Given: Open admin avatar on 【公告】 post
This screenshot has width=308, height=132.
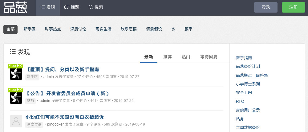Looking at the screenshot, I should [x=16, y=98].
